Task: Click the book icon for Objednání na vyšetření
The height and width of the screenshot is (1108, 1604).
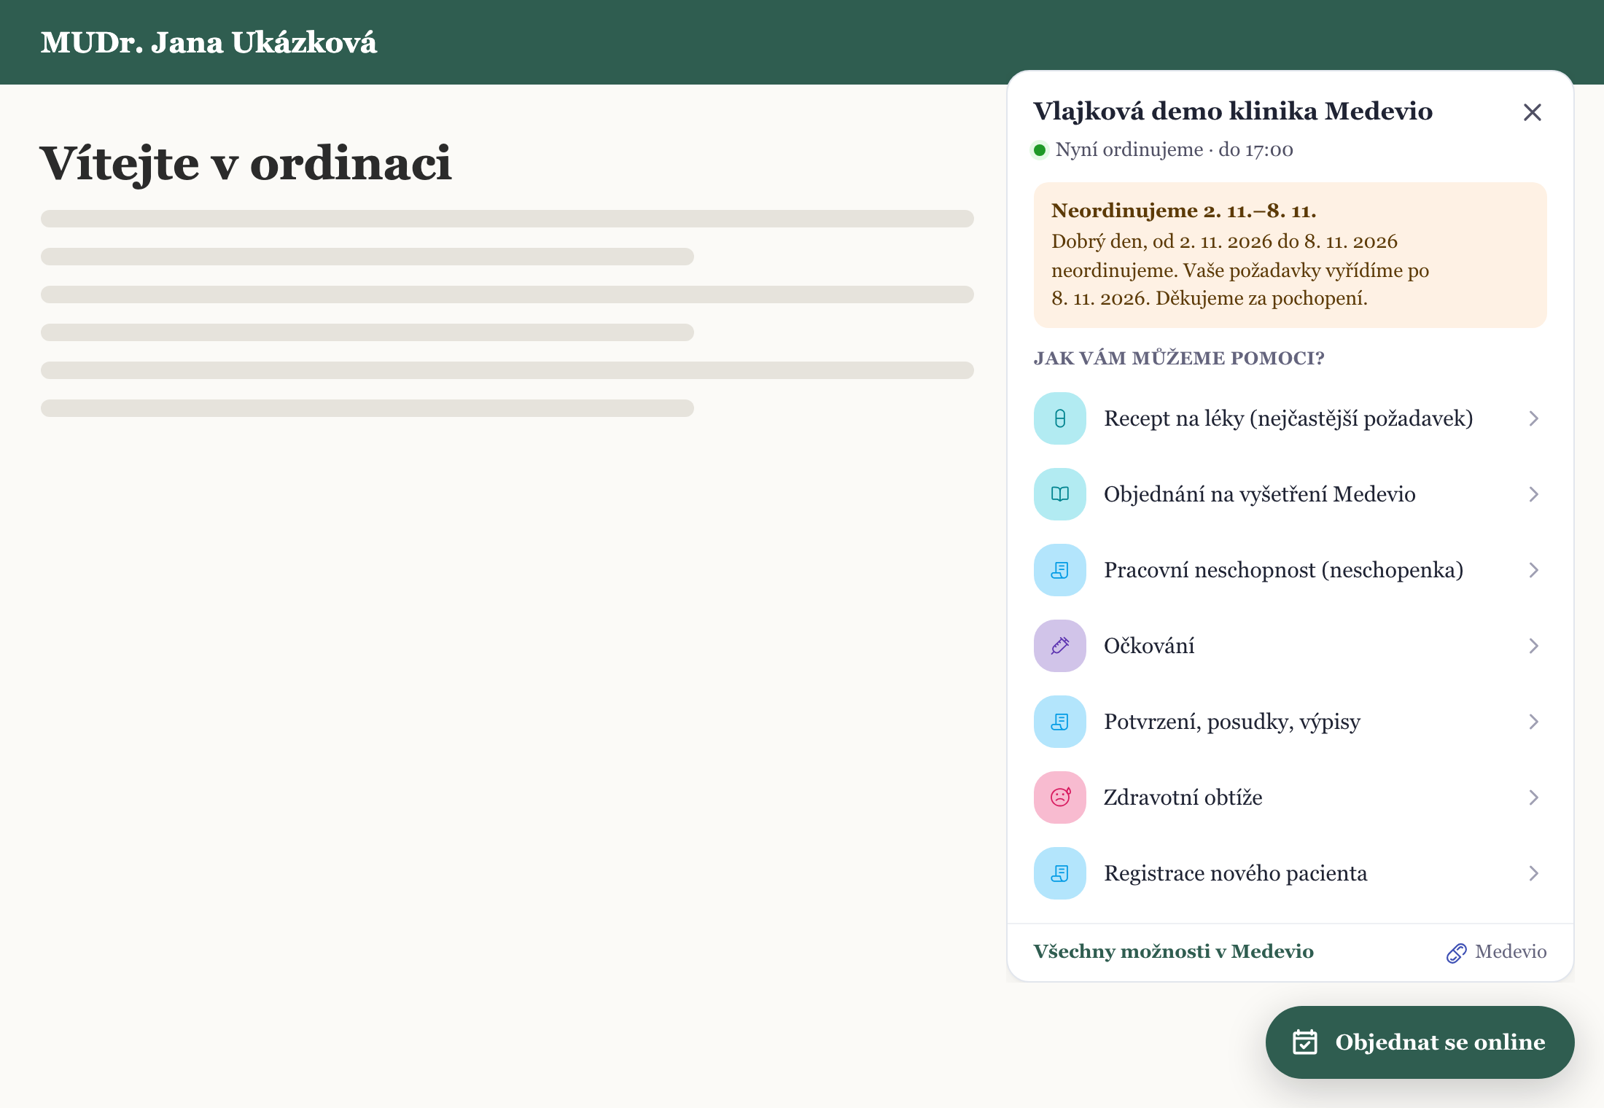Action: point(1060,494)
